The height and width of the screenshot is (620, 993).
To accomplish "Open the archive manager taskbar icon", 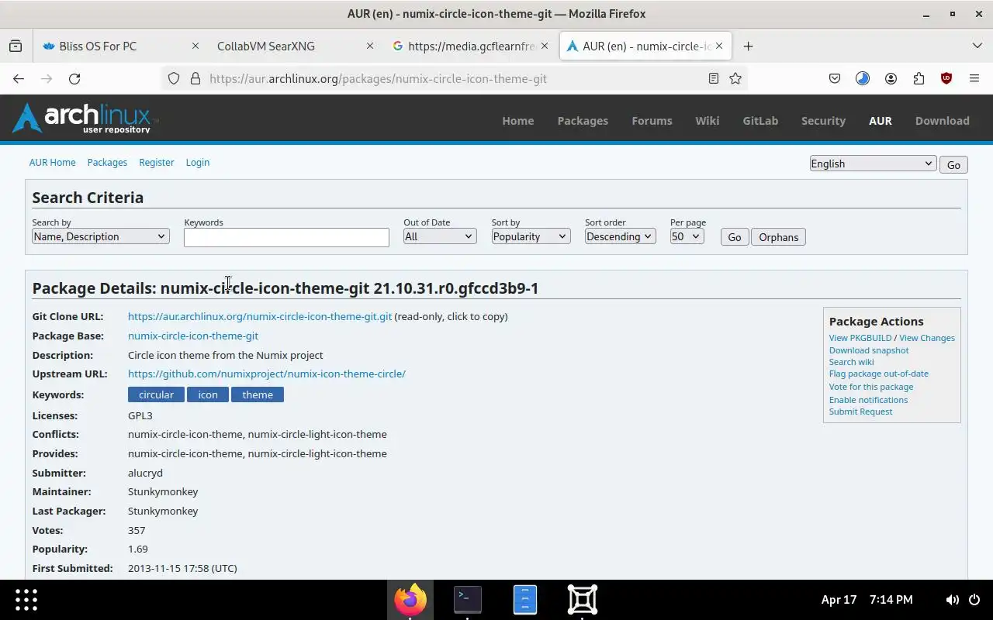I will coord(525,599).
